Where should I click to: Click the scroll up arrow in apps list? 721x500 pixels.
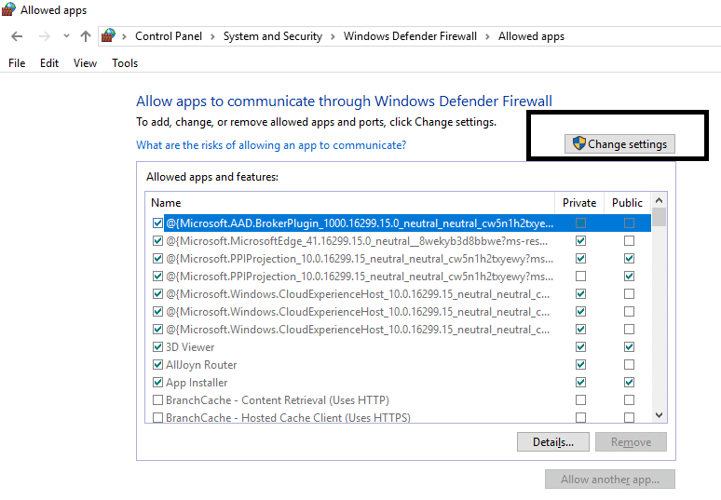click(x=660, y=200)
